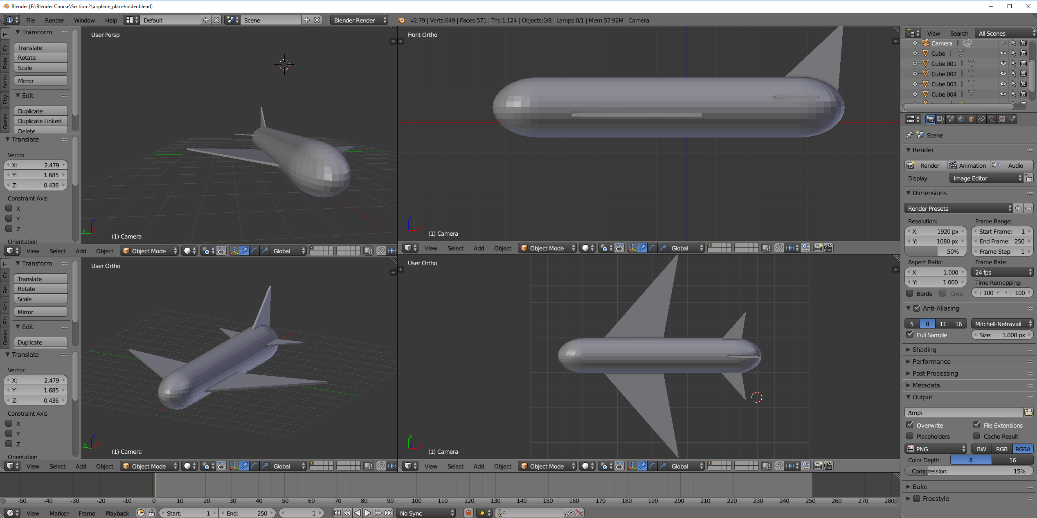Open the Blender Render engine dropdown
The height and width of the screenshot is (518, 1037).
(358, 20)
